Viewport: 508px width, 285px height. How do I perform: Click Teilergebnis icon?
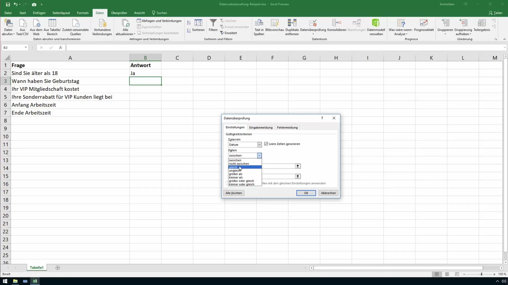pyautogui.click(x=482, y=25)
